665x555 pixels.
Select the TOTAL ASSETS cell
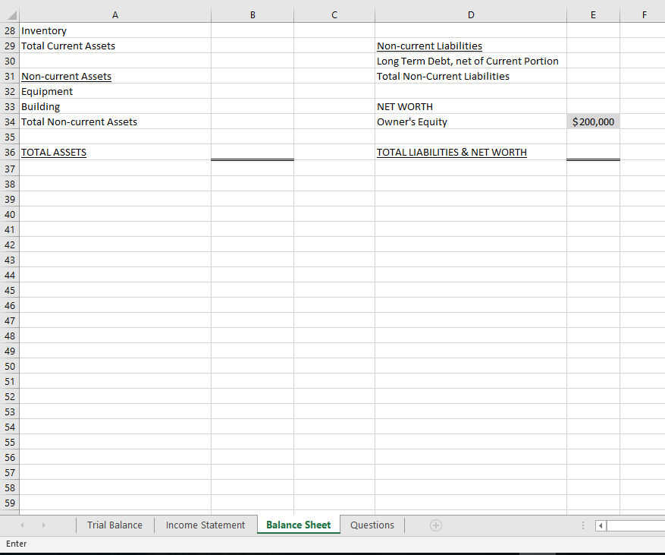click(x=114, y=152)
